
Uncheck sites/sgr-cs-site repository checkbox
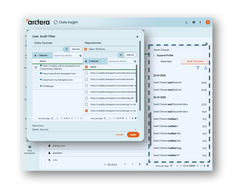pos(86,111)
